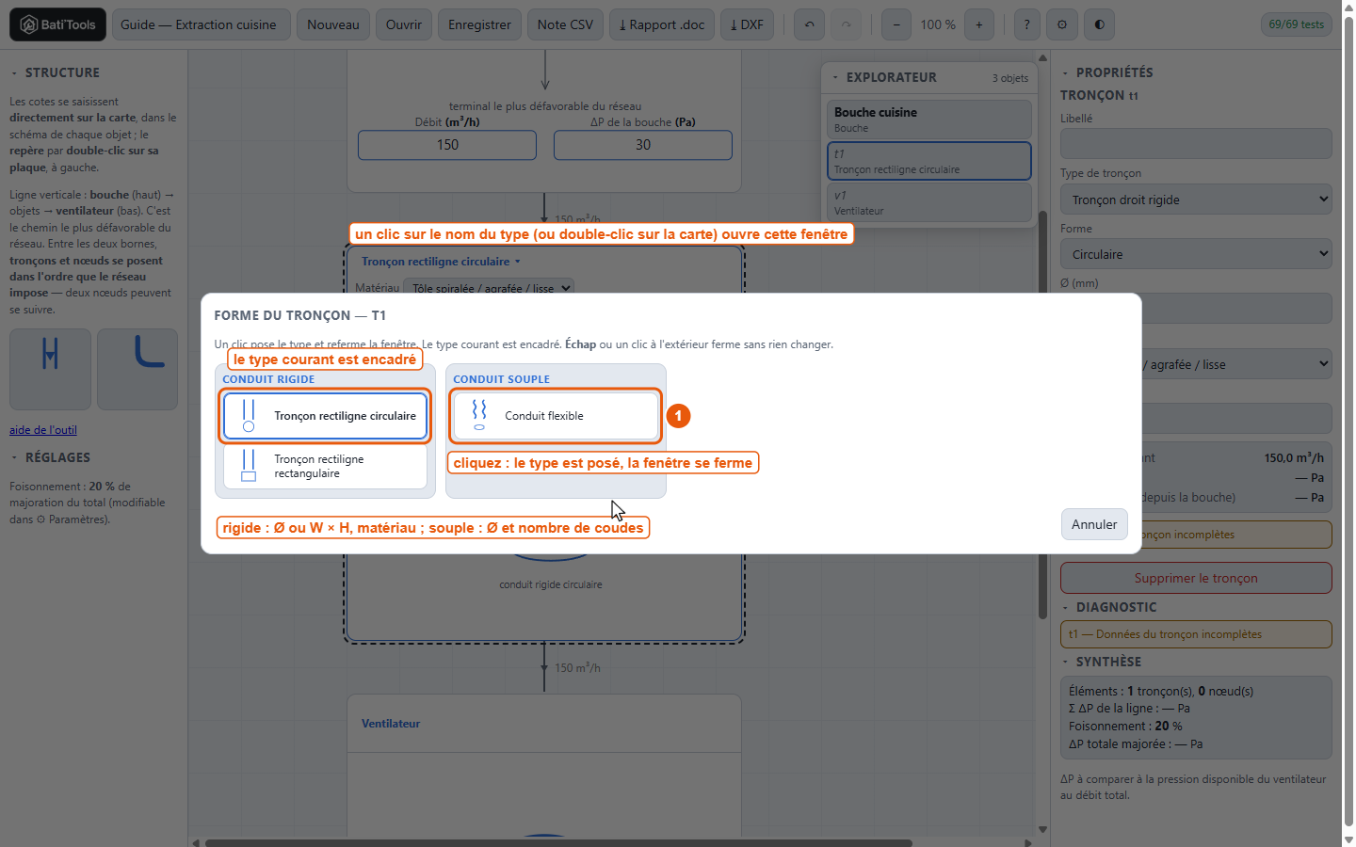Export the DXF file
The height and width of the screenshot is (847, 1356).
point(747,24)
